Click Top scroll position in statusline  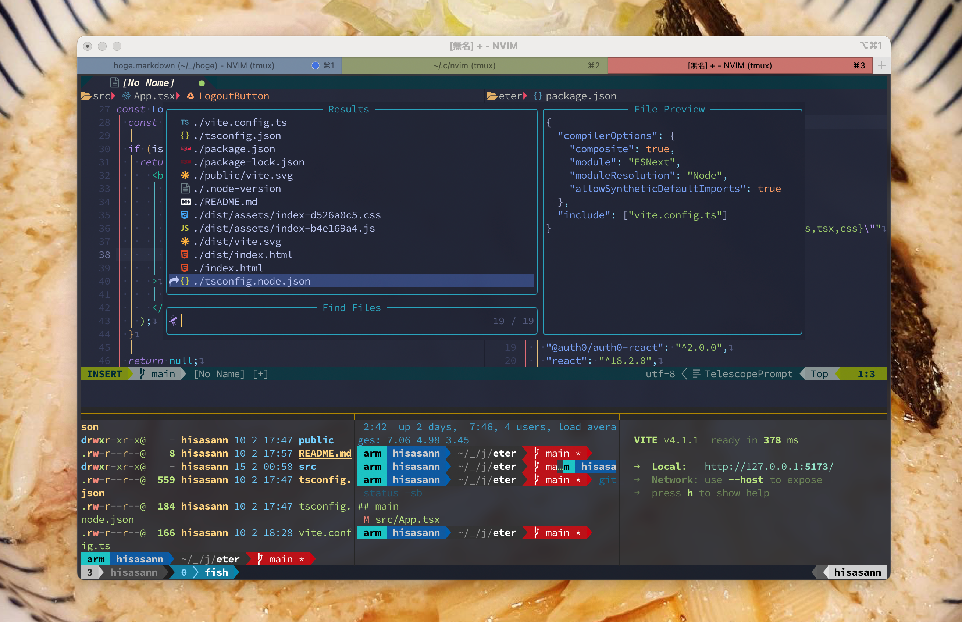pos(819,374)
